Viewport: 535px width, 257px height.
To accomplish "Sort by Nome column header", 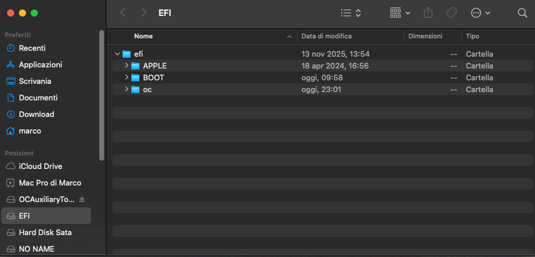I will (144, 36).
